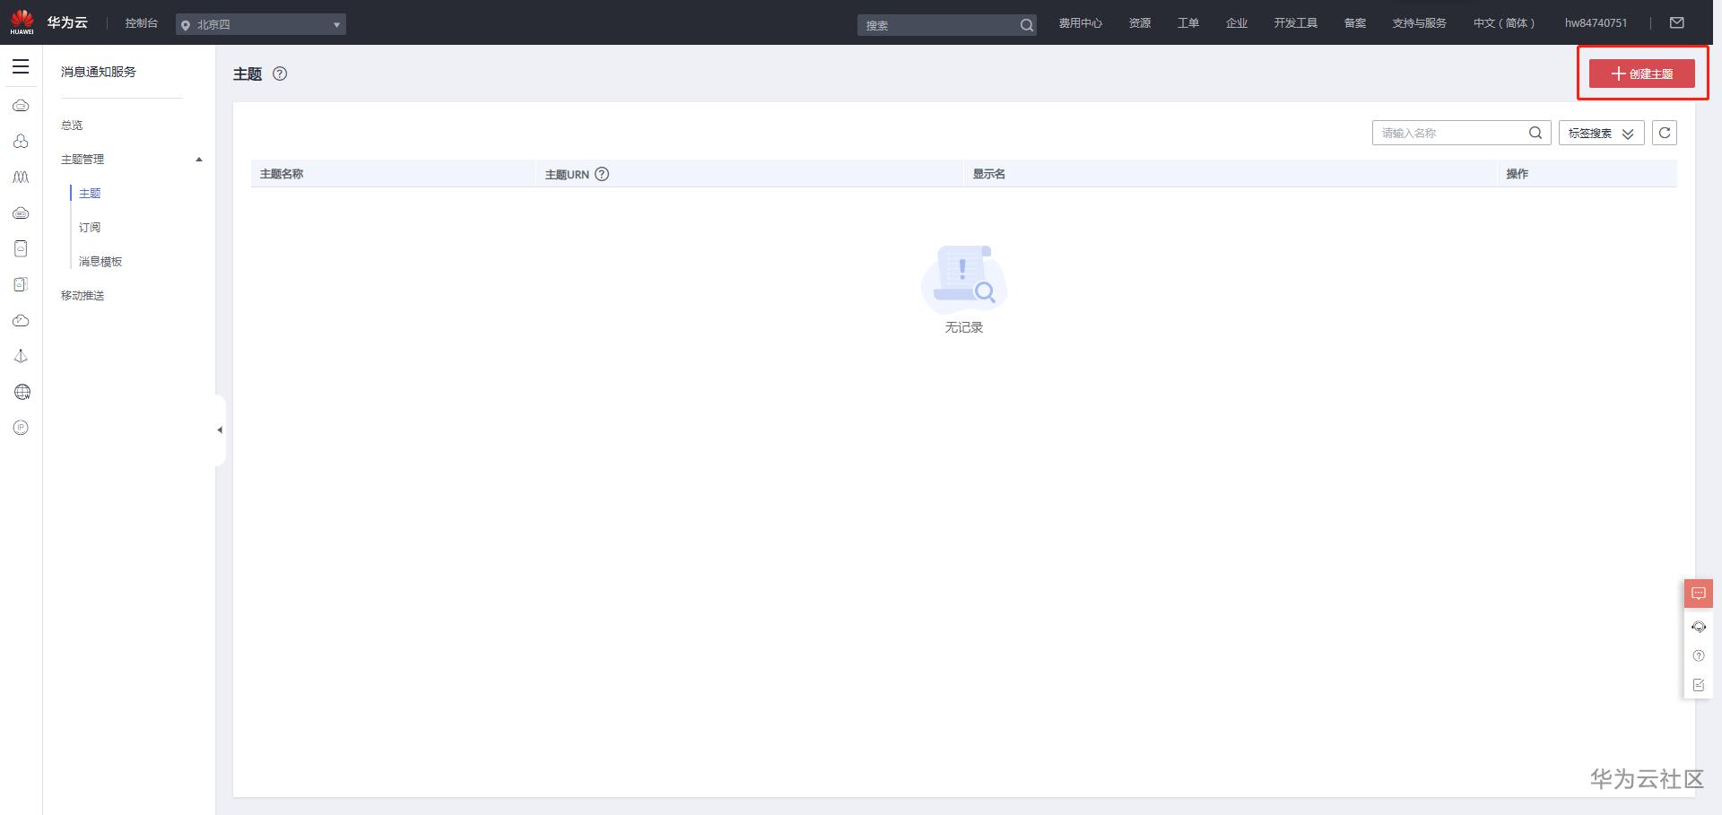Click the 主题名称 column header
This screenshot has height=815, width=1722.
pyautogui.click(x=282, y=174)
